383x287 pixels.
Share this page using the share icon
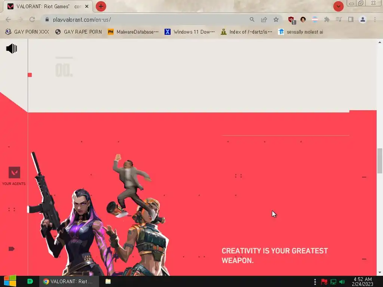(x=264, y=19)
